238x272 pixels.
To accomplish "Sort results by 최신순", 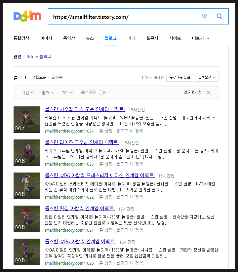I will coord(57,77).
